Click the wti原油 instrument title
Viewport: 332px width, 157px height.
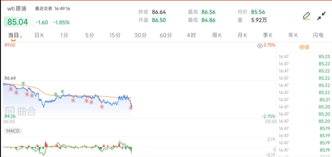(x=17, y=9)
